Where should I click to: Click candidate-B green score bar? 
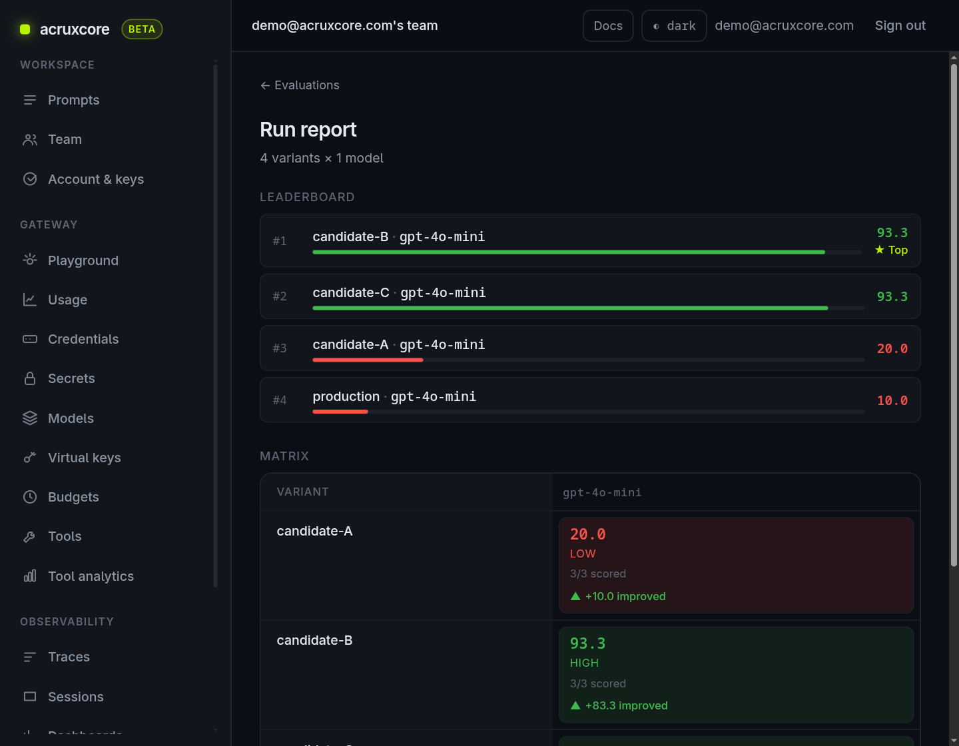coord(569,252)
